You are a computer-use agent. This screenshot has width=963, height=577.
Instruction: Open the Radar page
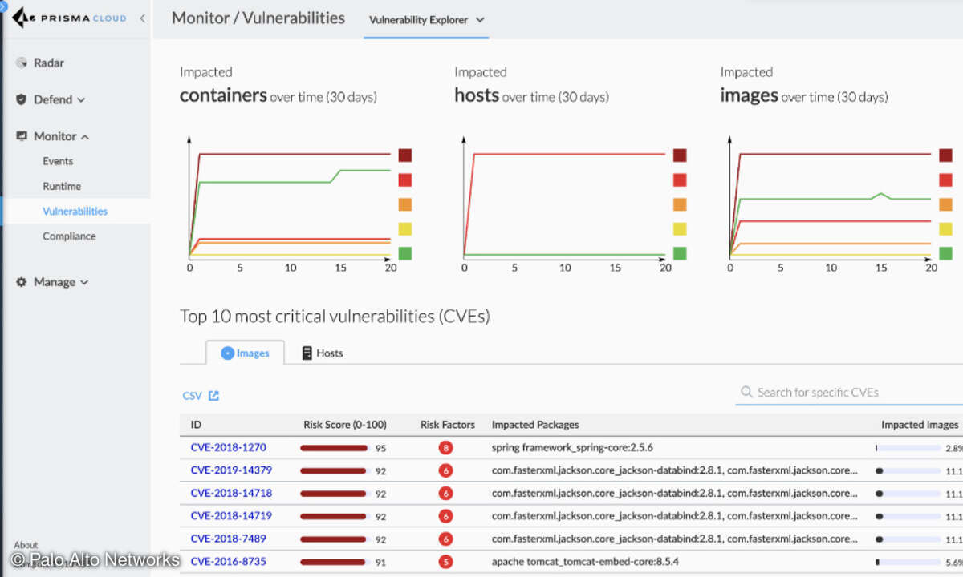click(49, 63)
